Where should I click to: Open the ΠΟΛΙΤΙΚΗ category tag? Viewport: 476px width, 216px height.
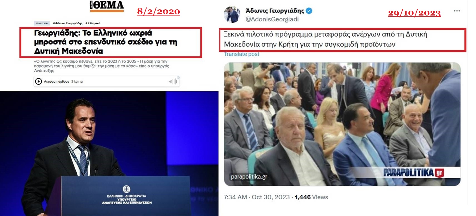42,23
